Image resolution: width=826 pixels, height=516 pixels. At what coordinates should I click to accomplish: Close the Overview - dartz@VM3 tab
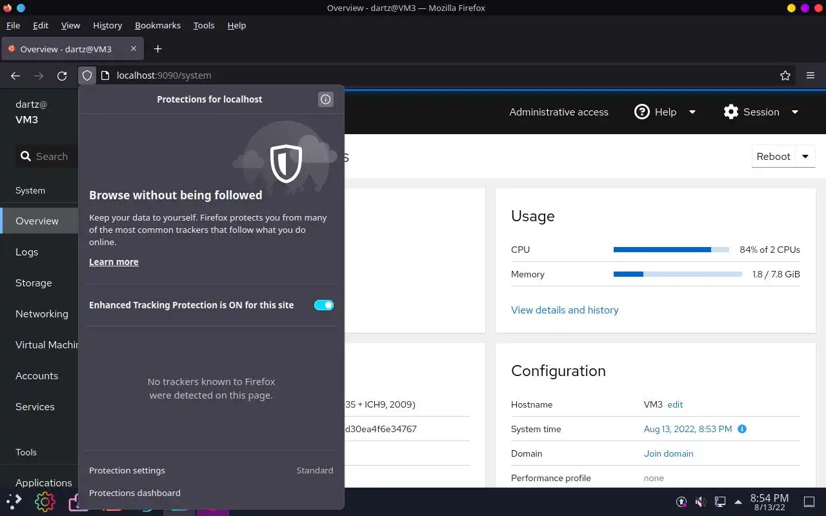point(134,48)
